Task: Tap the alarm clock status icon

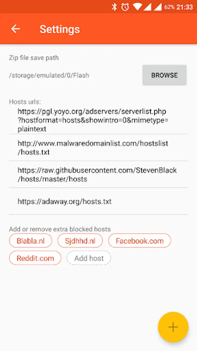Action: pyautogui.click(x=125, y=7)
